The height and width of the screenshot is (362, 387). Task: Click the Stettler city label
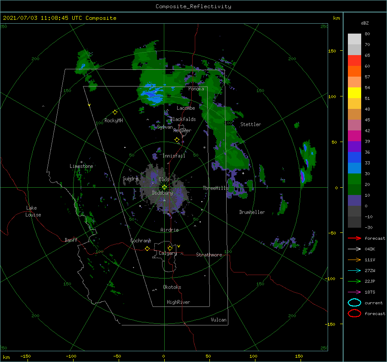(251, 124)
